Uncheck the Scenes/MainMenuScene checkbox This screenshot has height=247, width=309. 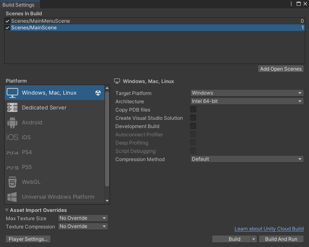click(7, 21)
